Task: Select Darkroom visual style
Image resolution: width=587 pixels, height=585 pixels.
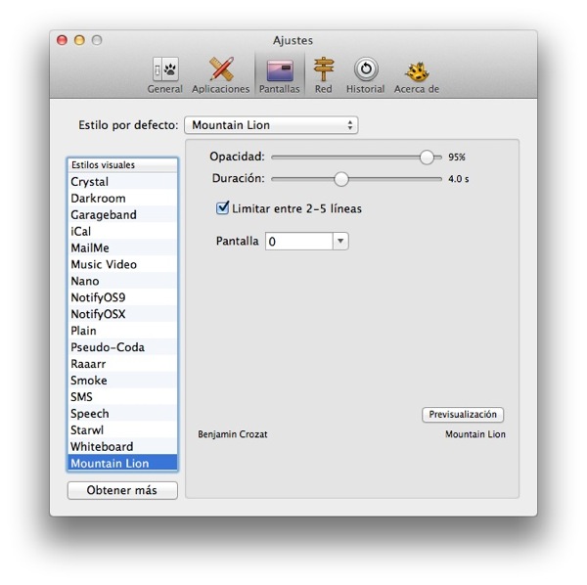Action: (x=122, y=198)
